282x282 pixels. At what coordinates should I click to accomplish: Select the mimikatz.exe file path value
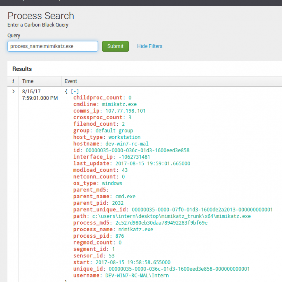(171, 216)
